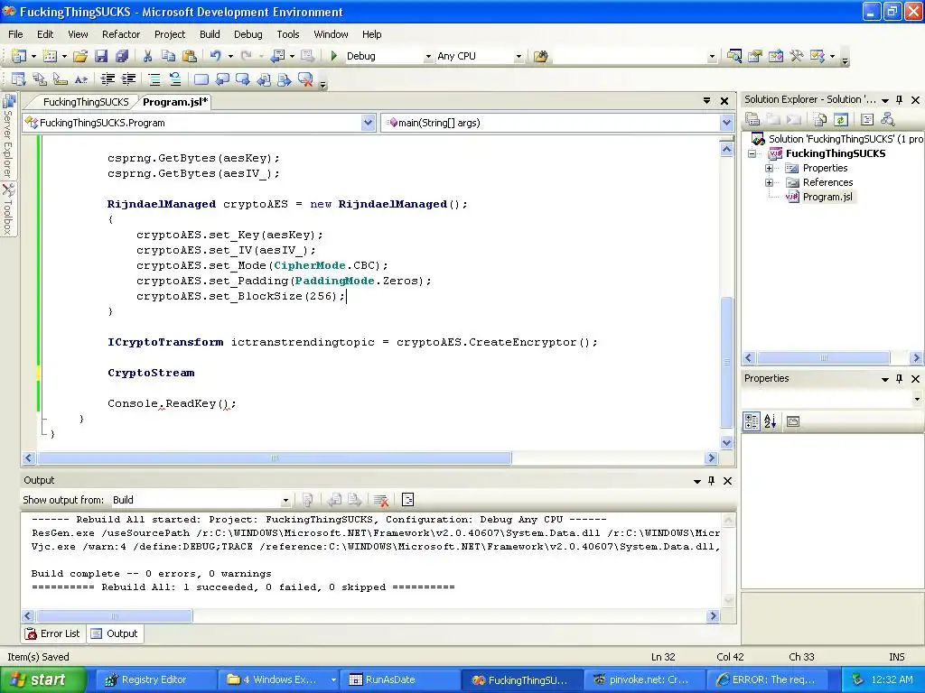Viewport: 925px width, 693px height.
Task: Refresh Solution Explorer with the green arrows icon
Action: click(x=841, y=120)
